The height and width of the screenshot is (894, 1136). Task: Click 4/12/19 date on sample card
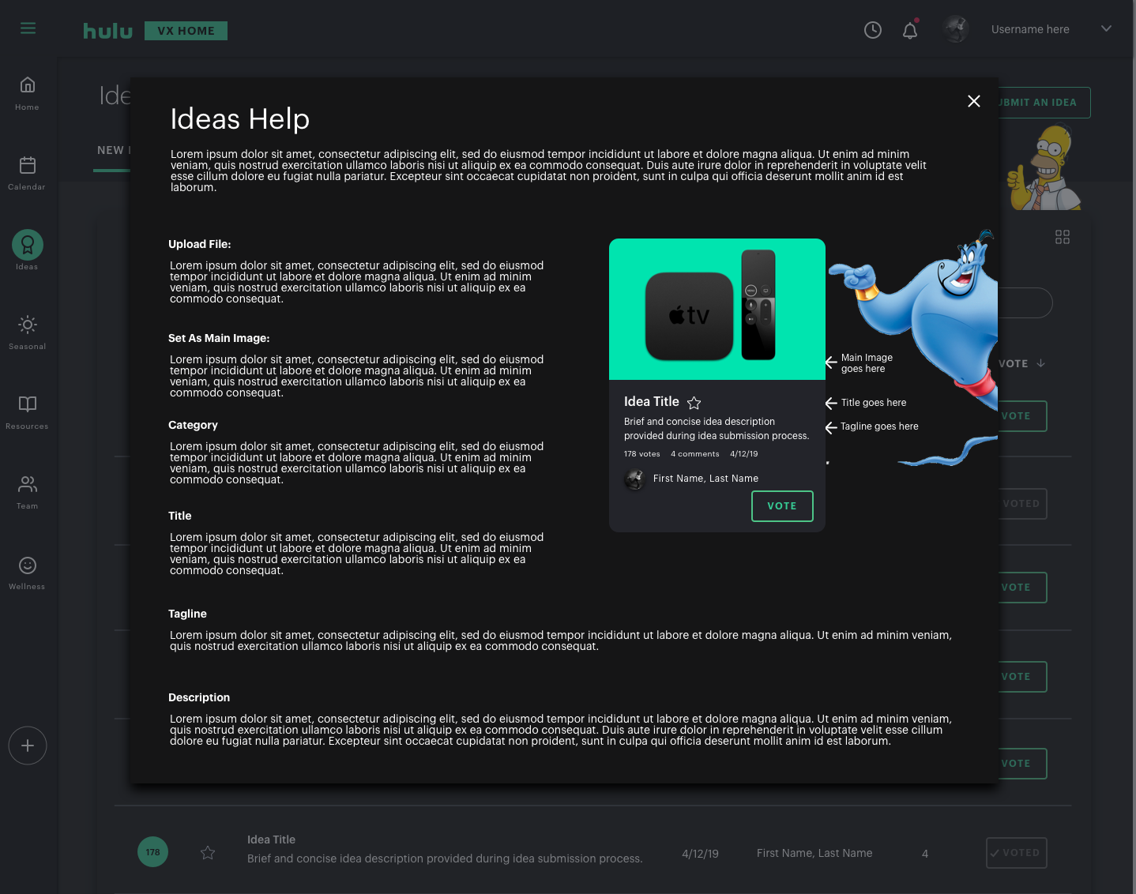(x=744, y=454)
